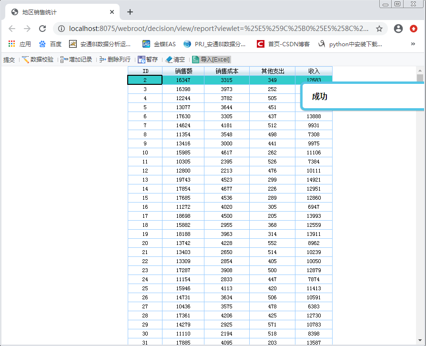
Task: Open the 百度 bookmark
Action: [51, 44]
